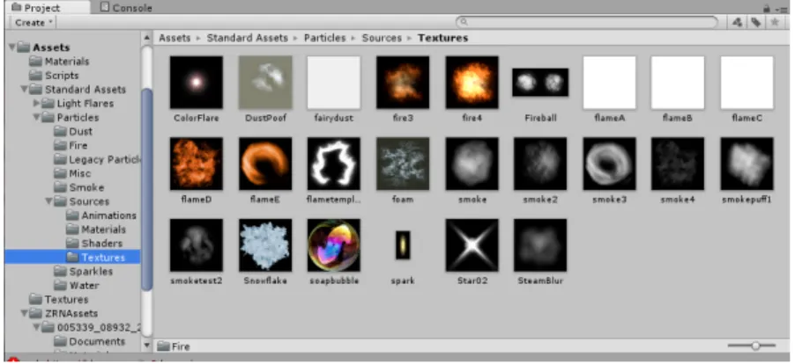Click Assets in the breadcrumb path
The image size is (795, 364).
175,38
